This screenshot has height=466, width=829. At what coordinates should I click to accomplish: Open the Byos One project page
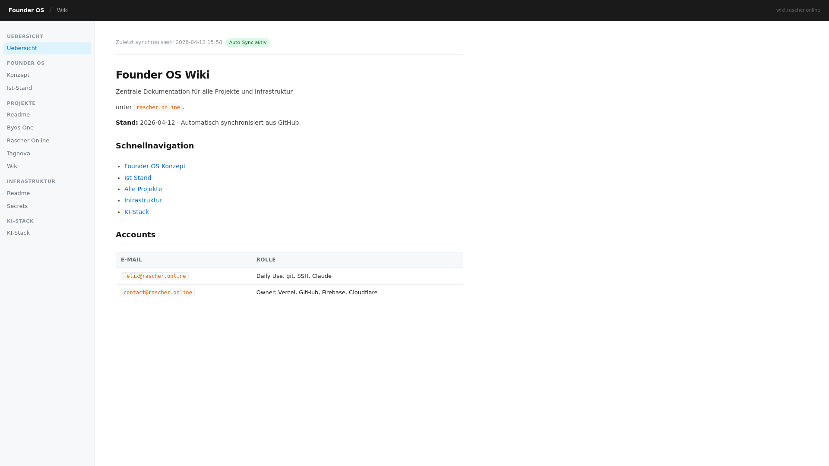[47, 128]
